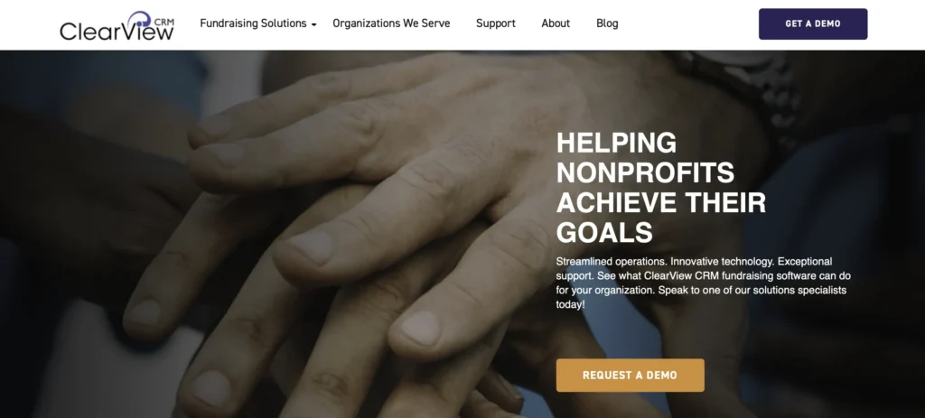The height and width of the screenshot is (418, 925).
Task: Open Organizations We Serve page
Action: (391, 23)
